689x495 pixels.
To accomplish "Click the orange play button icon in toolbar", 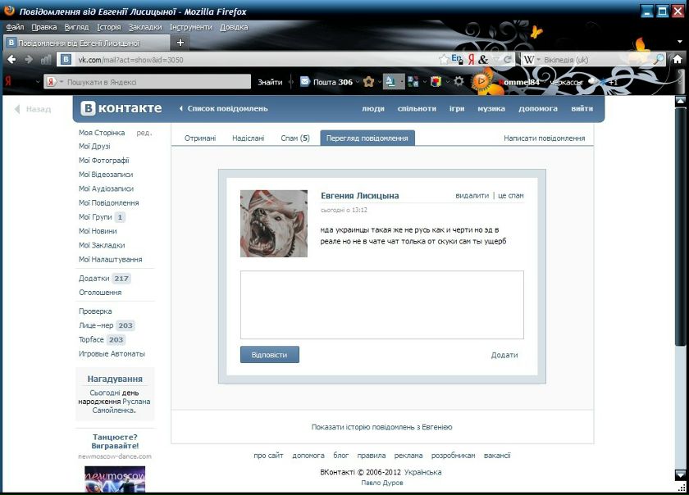I will coord(482,81).
